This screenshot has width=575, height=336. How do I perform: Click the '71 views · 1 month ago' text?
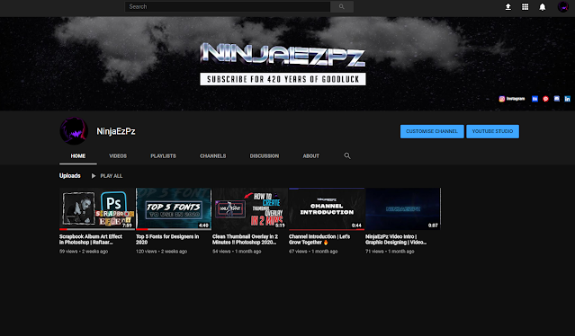tap(390, 252)
